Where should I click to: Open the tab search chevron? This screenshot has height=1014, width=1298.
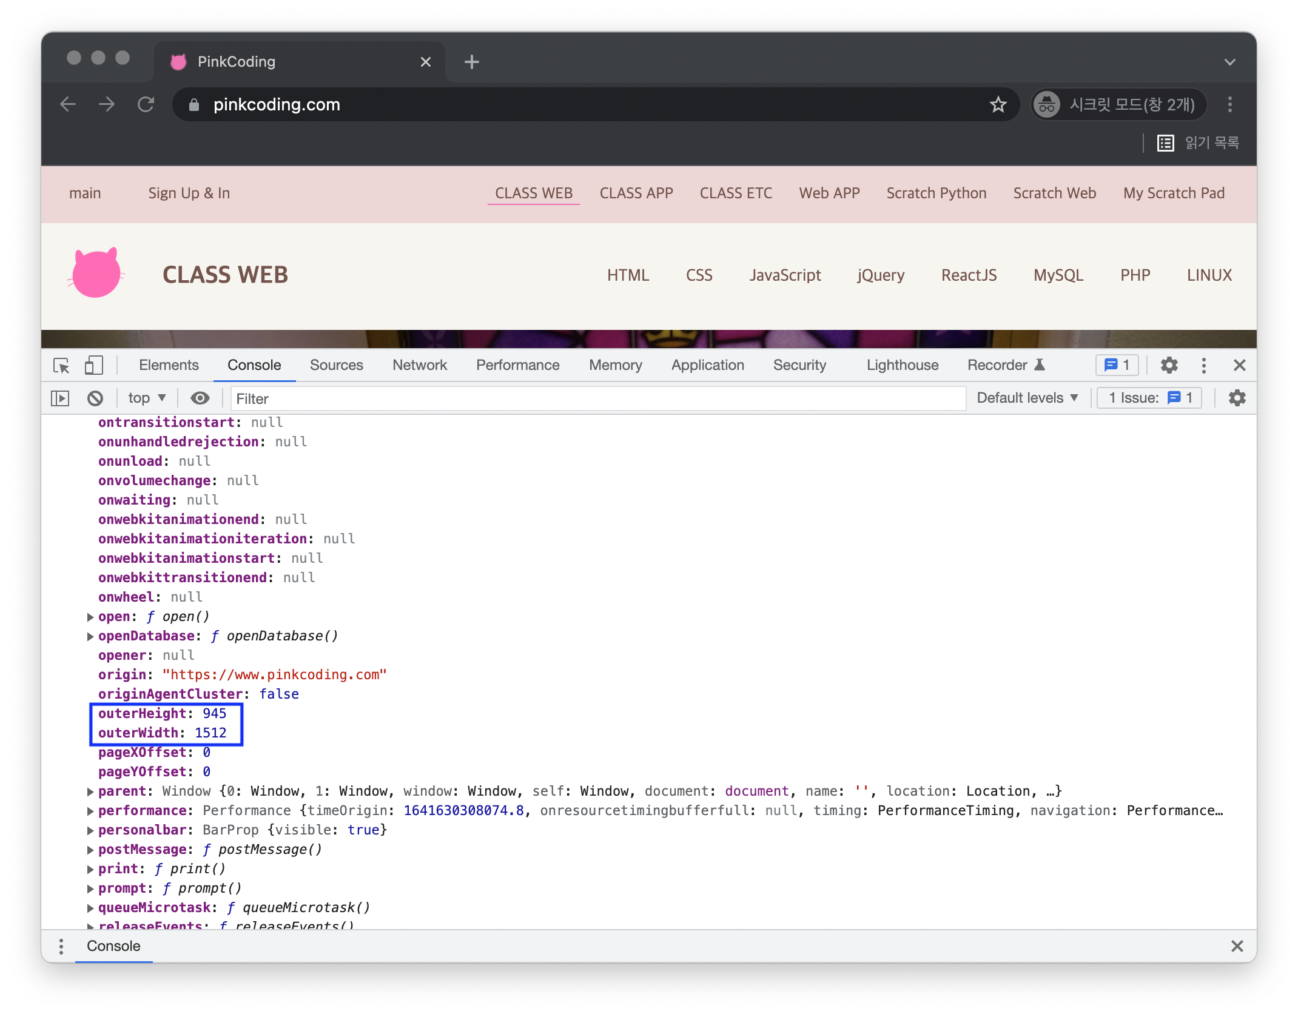coord(1230,62)
